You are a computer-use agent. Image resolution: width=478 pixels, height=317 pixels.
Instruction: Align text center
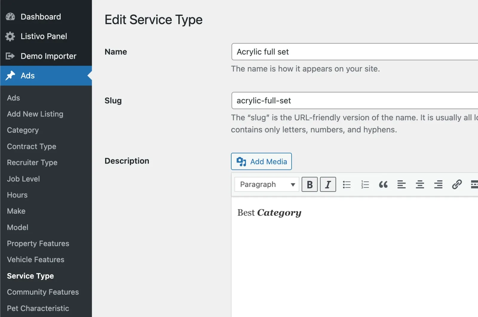420,184
